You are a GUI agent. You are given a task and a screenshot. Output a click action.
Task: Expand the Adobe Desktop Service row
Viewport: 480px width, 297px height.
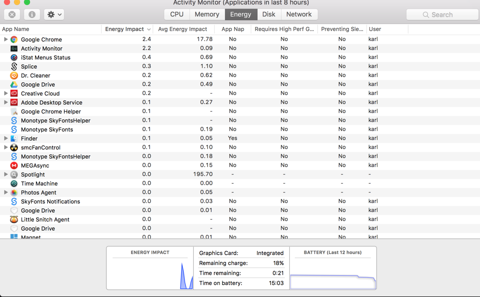pyautogui.click(x=6, y=102)
